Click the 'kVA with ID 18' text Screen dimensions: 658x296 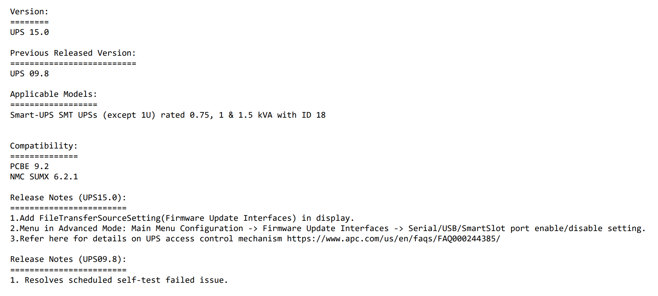click(x=292, y=115)
